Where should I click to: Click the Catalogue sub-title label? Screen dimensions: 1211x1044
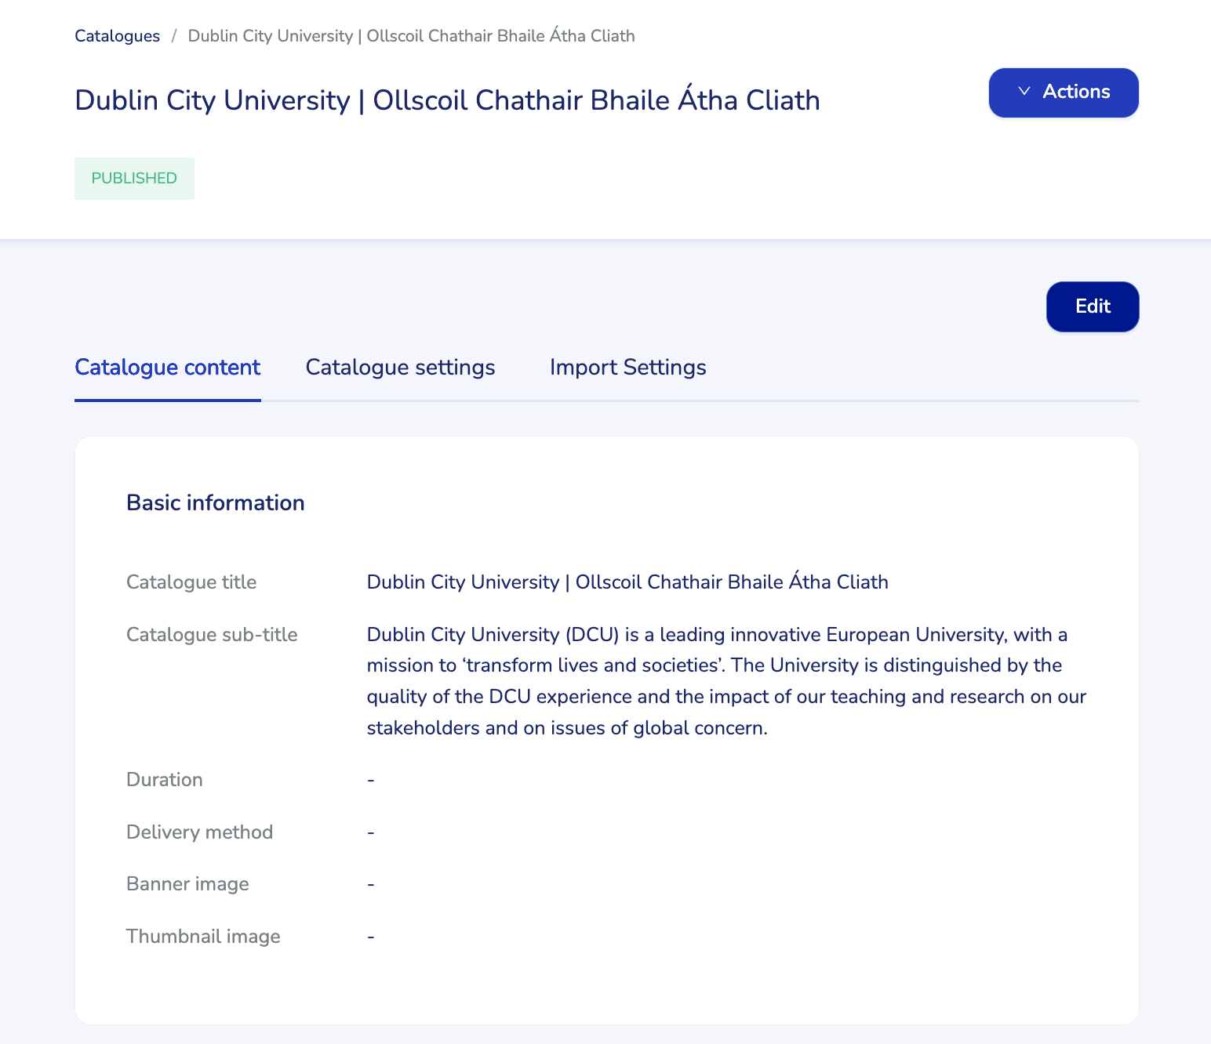212,635
